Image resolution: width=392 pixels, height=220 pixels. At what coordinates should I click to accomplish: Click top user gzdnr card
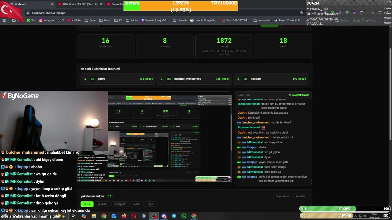tap(118, 79)
